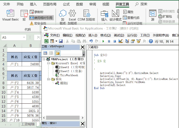Open control 属性 properties in ribbon
This screenshot has width=179, height=128.
[128, 12]
